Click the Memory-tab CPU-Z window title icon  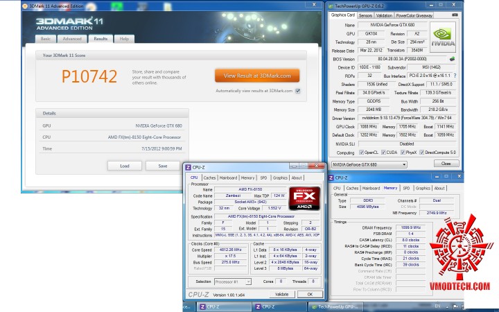[x=331, y=177]
